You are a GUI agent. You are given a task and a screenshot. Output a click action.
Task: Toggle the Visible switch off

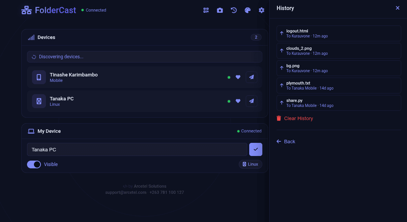point(34,164)
